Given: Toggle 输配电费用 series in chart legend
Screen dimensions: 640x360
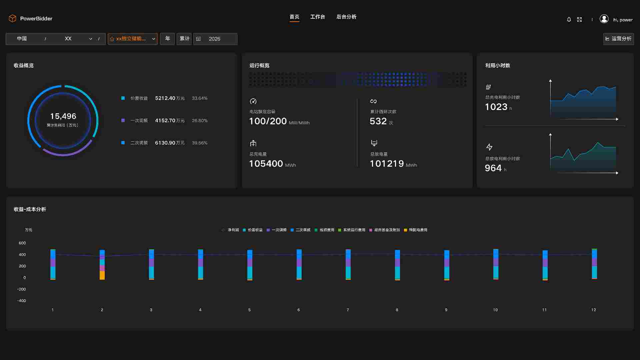Looking at the screenshot, I should tap(415, 230).
